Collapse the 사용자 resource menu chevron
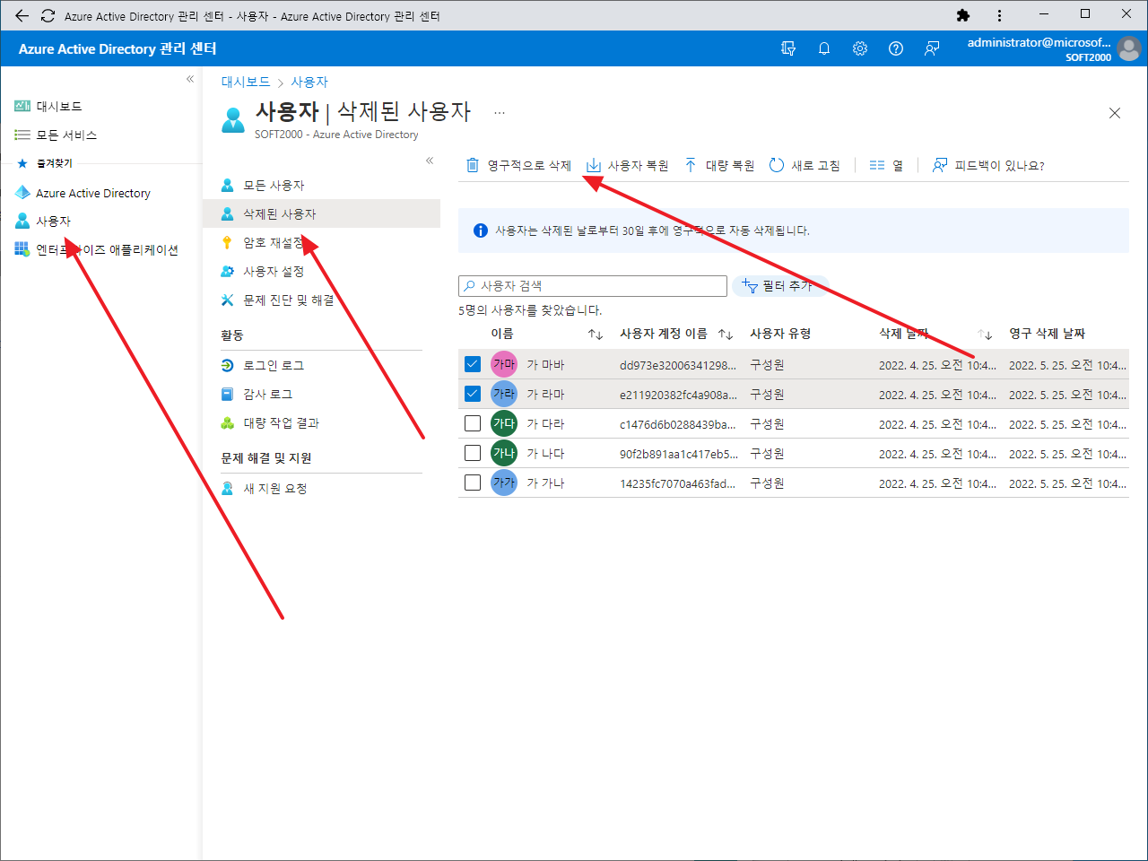The width and height of the screenshot is (1148, 861). (430, 161)
